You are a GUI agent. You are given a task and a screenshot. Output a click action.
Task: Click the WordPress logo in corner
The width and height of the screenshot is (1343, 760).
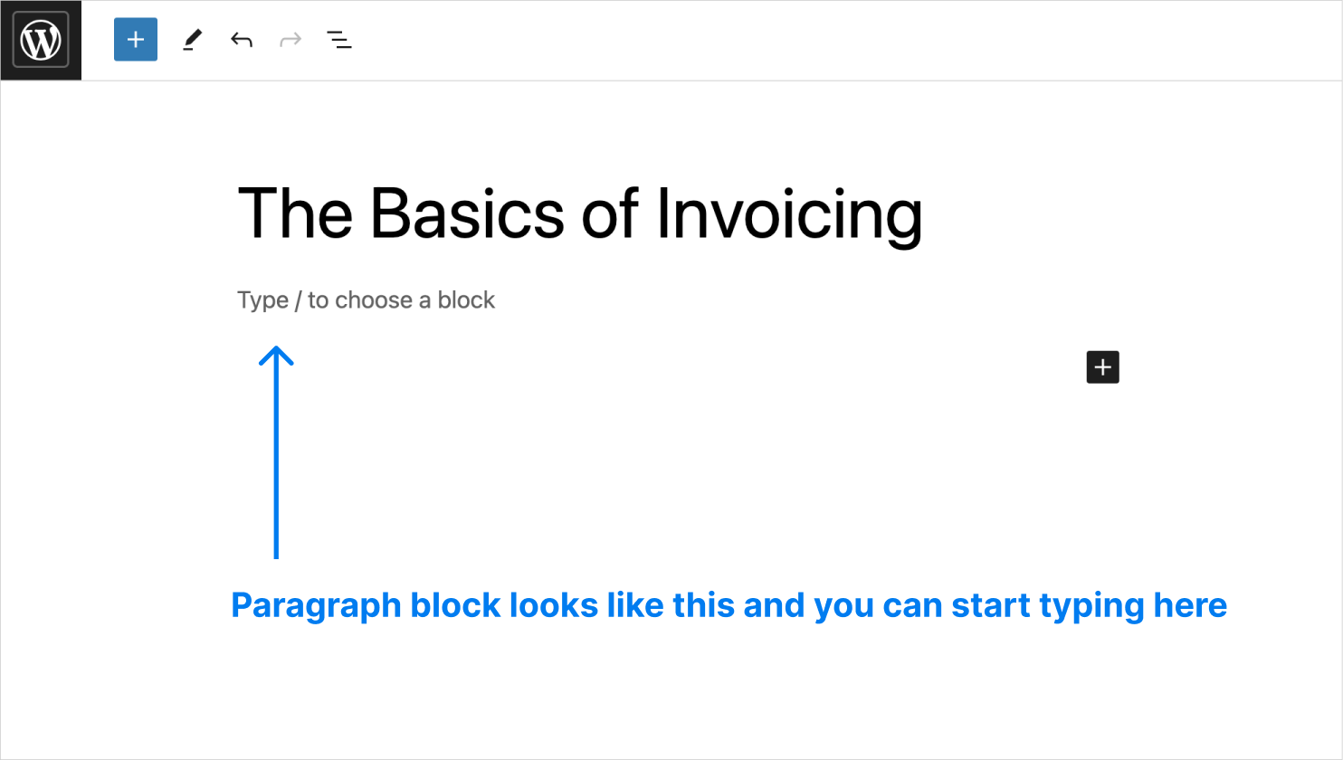(x=41, y=39)
